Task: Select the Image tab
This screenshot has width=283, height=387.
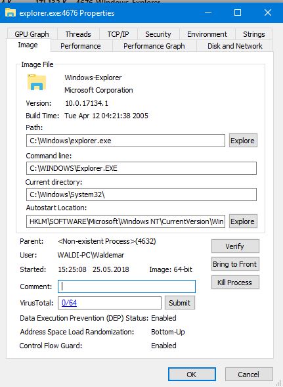Action: click(x=28, y=45)
